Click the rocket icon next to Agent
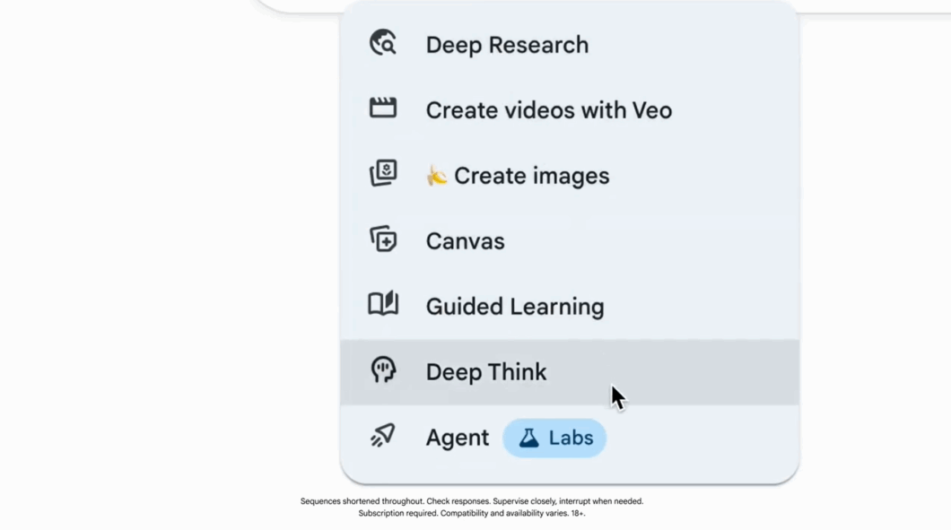This screenshot has height=530, width=951. click(x=383, y=436)
